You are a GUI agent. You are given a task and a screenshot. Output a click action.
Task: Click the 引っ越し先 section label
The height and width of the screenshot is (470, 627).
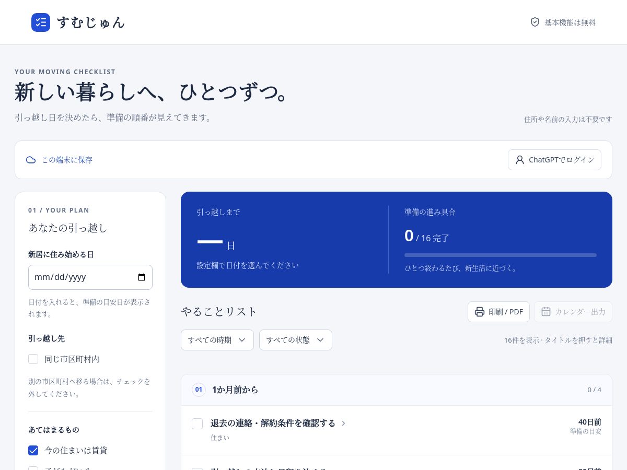click(47, 338)
